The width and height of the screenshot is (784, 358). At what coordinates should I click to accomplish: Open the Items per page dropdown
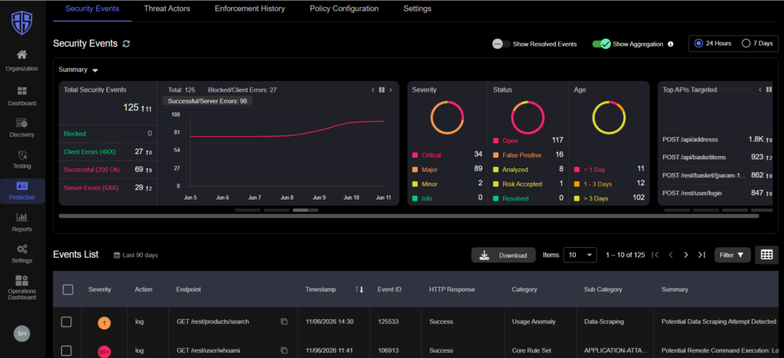(x=580, y=255)
